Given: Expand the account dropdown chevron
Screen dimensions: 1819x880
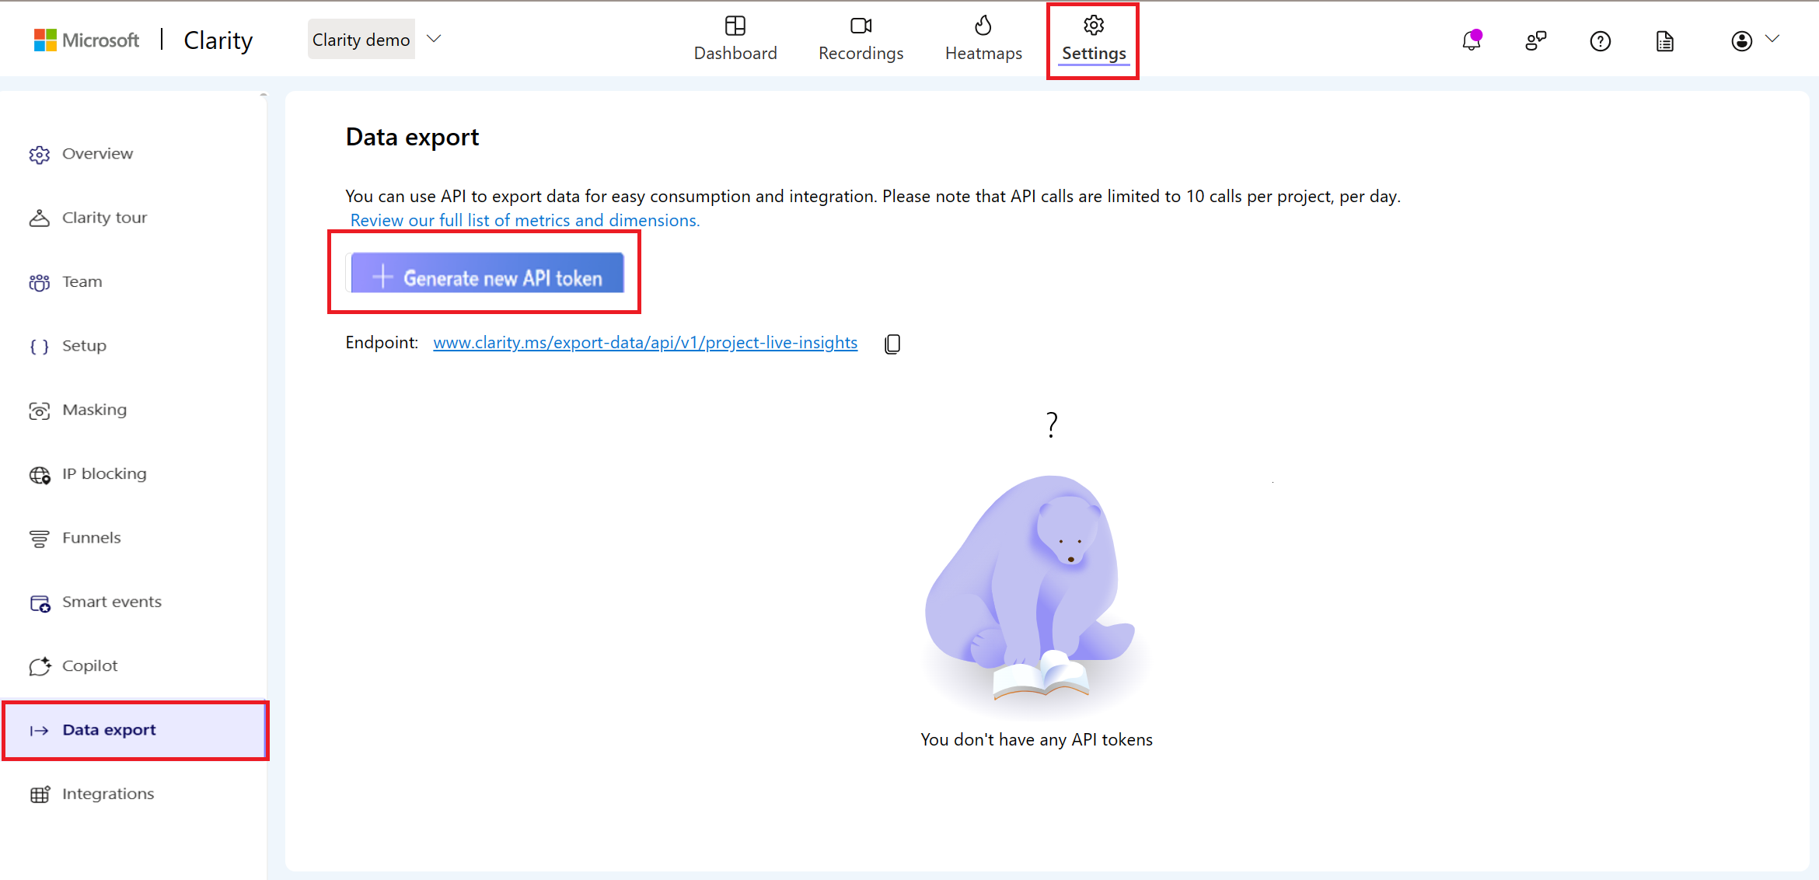Looking at the screenshot, I should [x=1775, y=37].
